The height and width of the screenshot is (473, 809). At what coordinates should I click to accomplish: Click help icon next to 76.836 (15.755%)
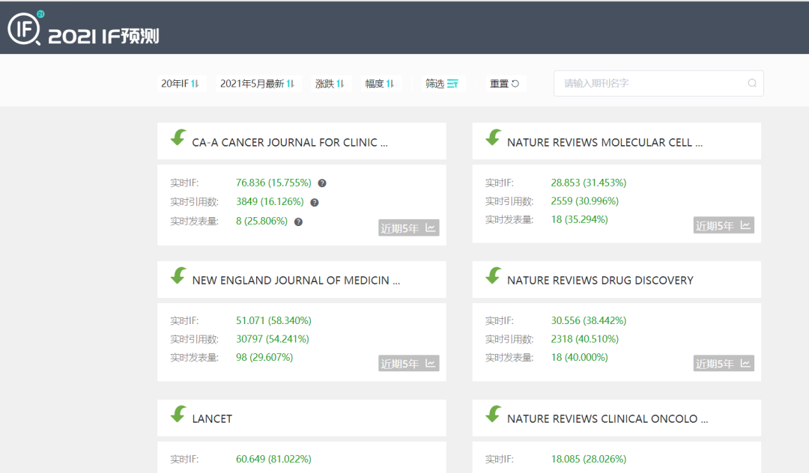[x=322, y=183]
